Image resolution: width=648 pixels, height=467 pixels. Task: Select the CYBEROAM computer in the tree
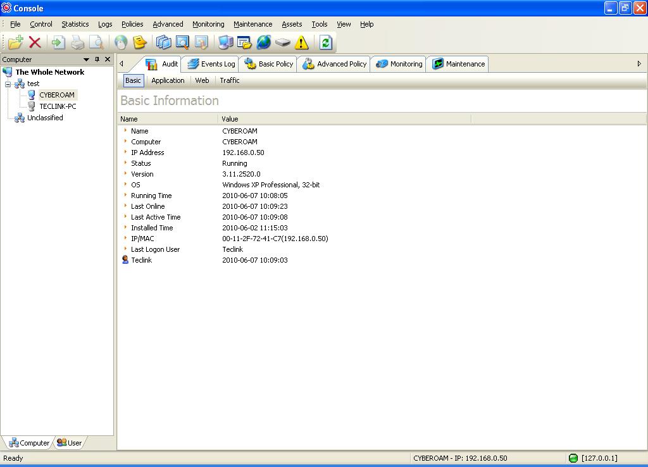coord(57,95)
